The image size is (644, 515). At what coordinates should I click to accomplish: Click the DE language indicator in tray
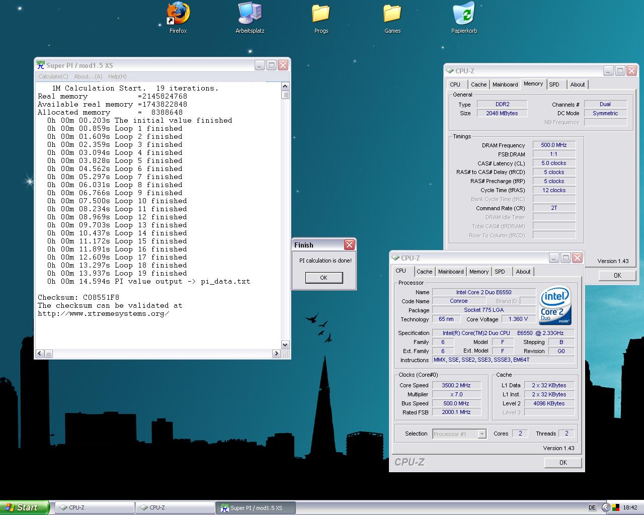[592, 507]
